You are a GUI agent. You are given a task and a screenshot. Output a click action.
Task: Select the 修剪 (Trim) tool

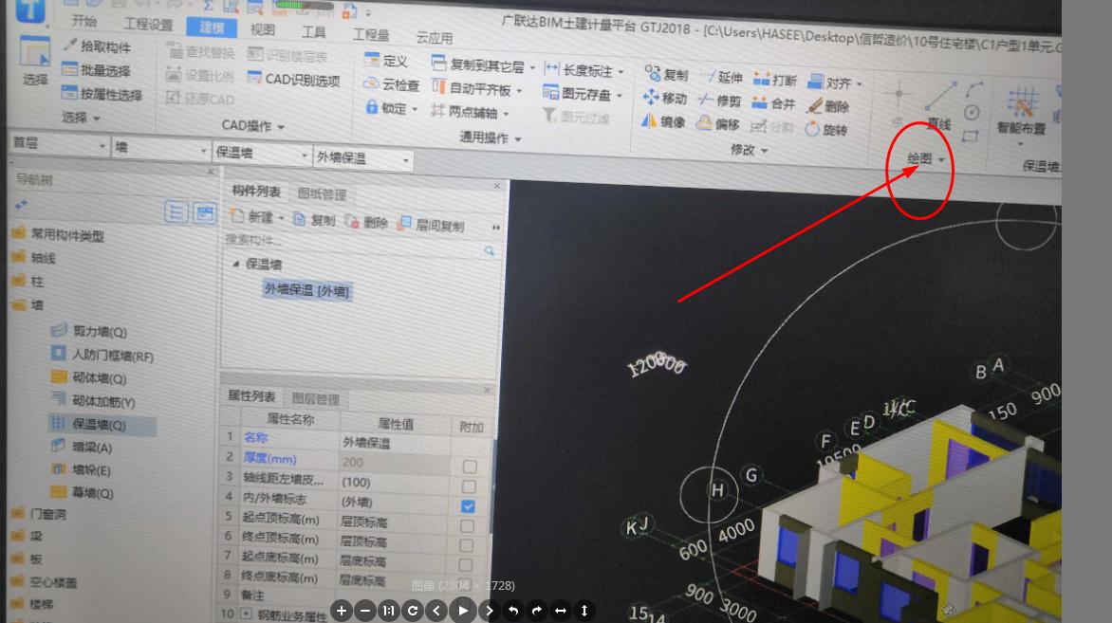click(x=720, y=101)
